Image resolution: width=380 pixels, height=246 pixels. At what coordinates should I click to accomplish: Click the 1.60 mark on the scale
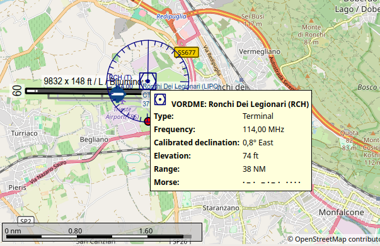tap(146, 231)
